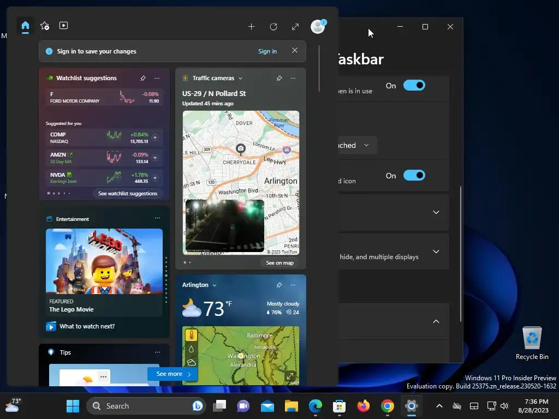Image resolution: width=559 pixels, height=419 pixels.
Task: Show hidden system tray icons
Action: (x=439, y=406)
